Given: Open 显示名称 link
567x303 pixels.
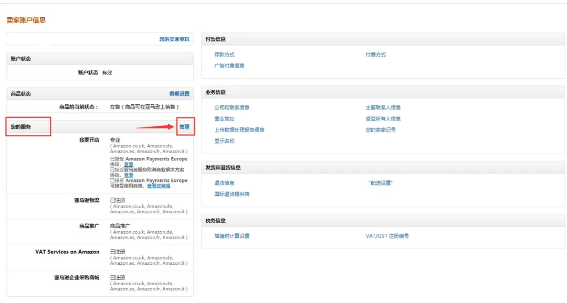Looking at the screenshot, I should pyautogui.click(x=224, y=141).
